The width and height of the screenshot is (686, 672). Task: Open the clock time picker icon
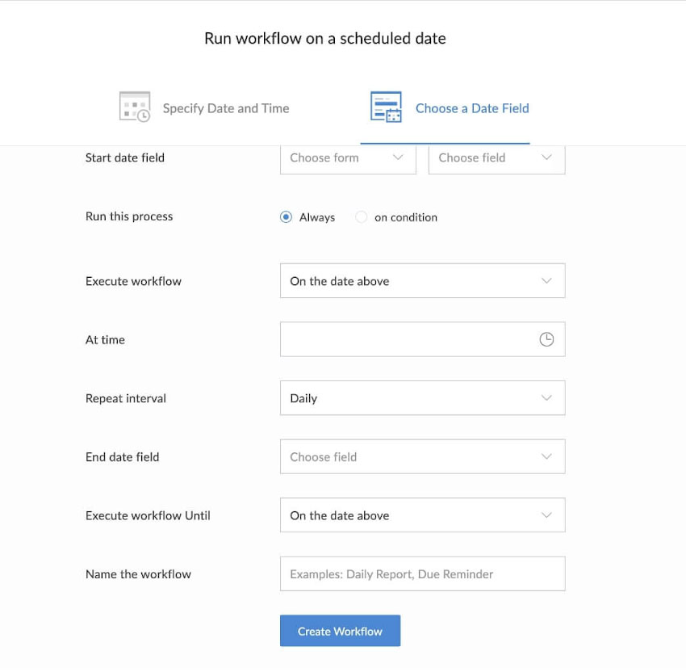[x=546, y=339]
